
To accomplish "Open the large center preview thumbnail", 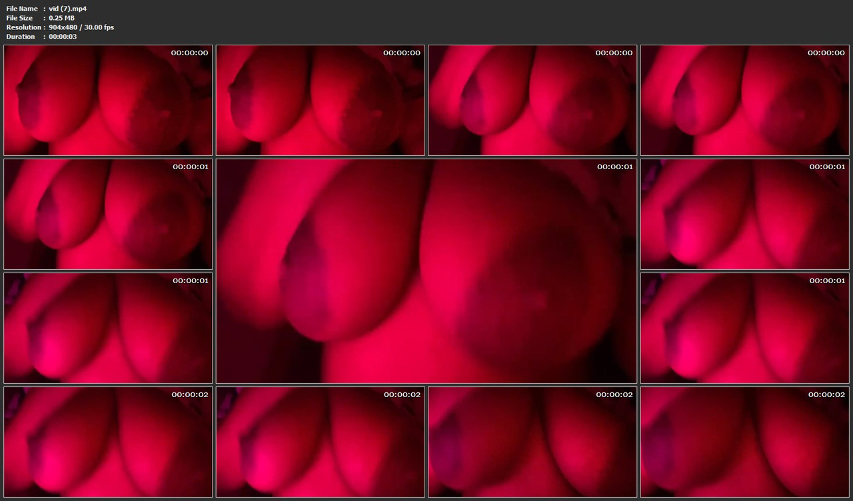I will point(426,270).
